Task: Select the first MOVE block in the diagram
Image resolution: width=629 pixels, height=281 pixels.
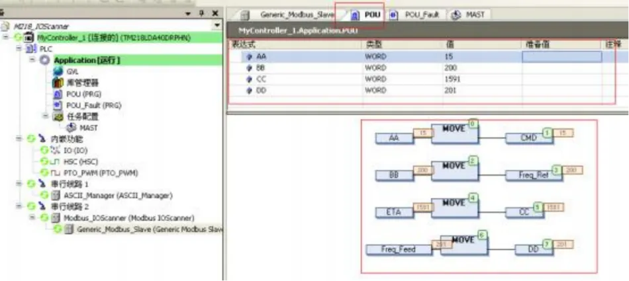Action: point(454,131)
